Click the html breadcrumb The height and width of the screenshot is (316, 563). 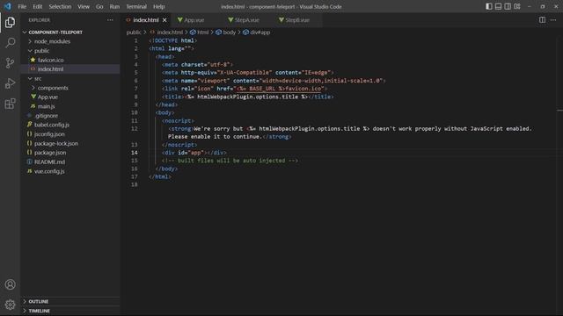pyautogui.click(x=202, y=32)
